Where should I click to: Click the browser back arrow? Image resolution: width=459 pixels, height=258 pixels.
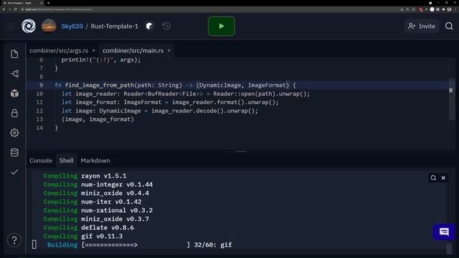pyautogui.click(x=4, y=9)
